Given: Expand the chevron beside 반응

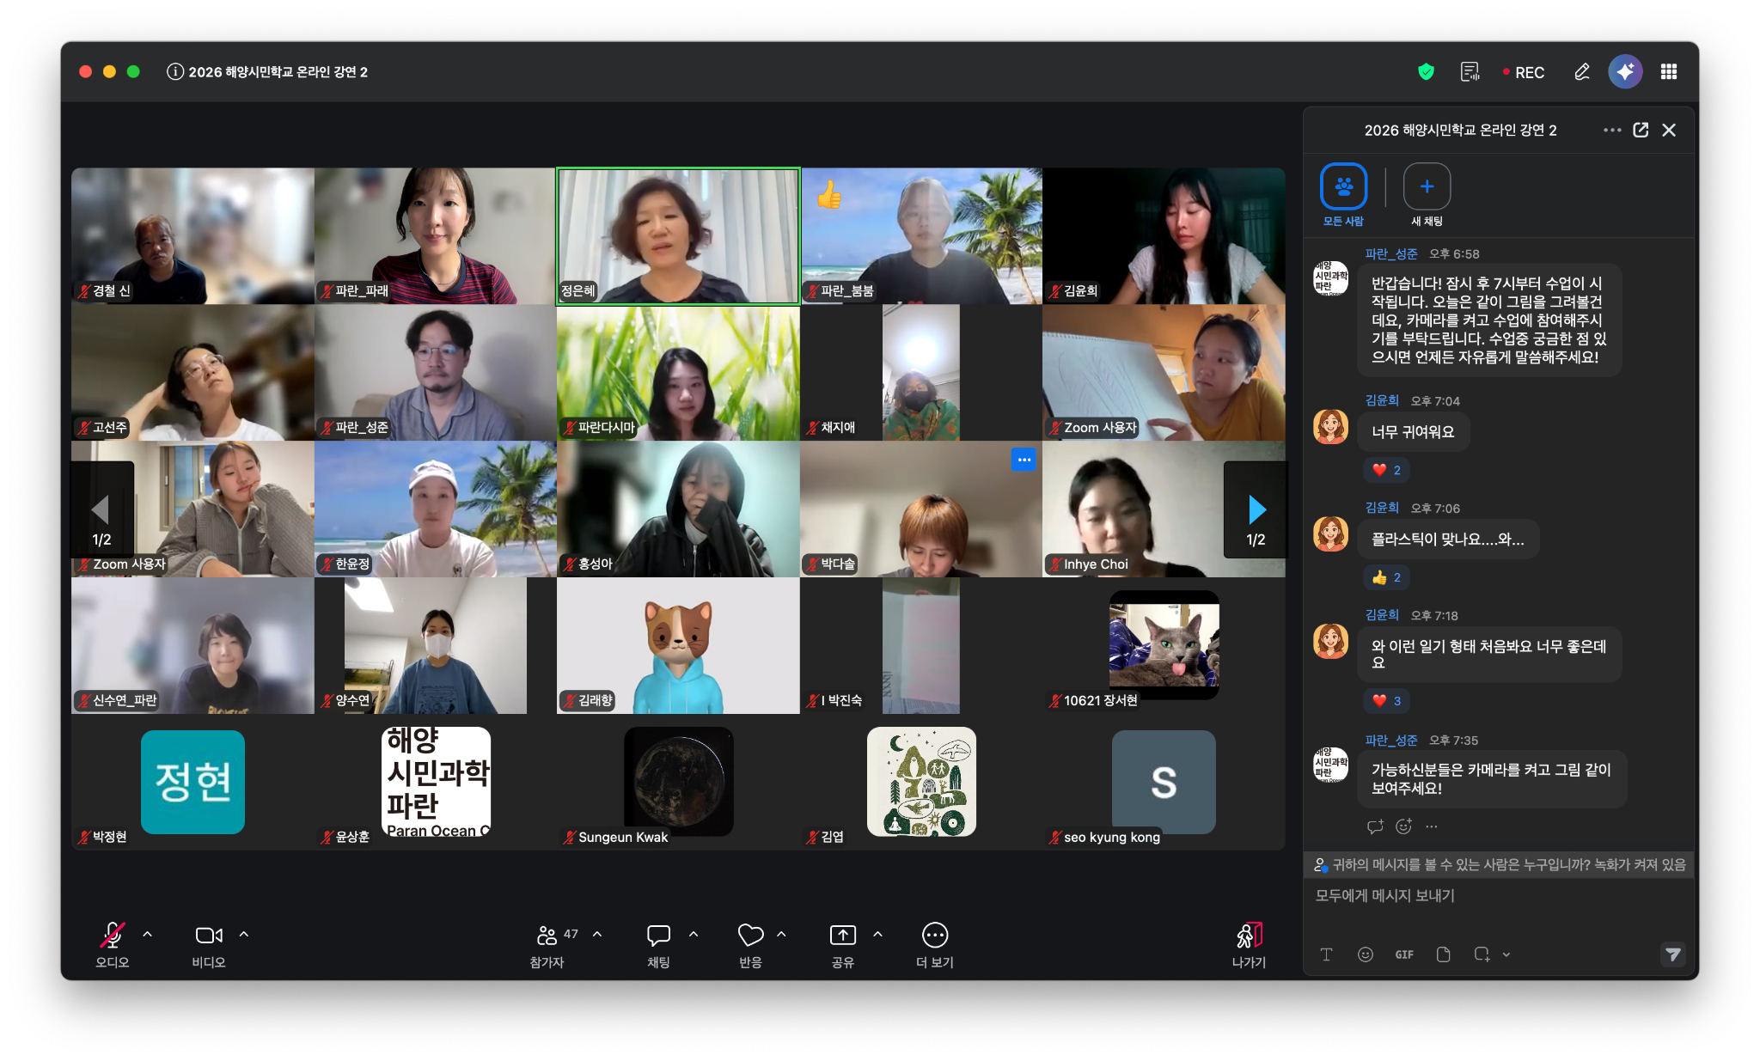Looking at the screenshot, I should [781, 934].
